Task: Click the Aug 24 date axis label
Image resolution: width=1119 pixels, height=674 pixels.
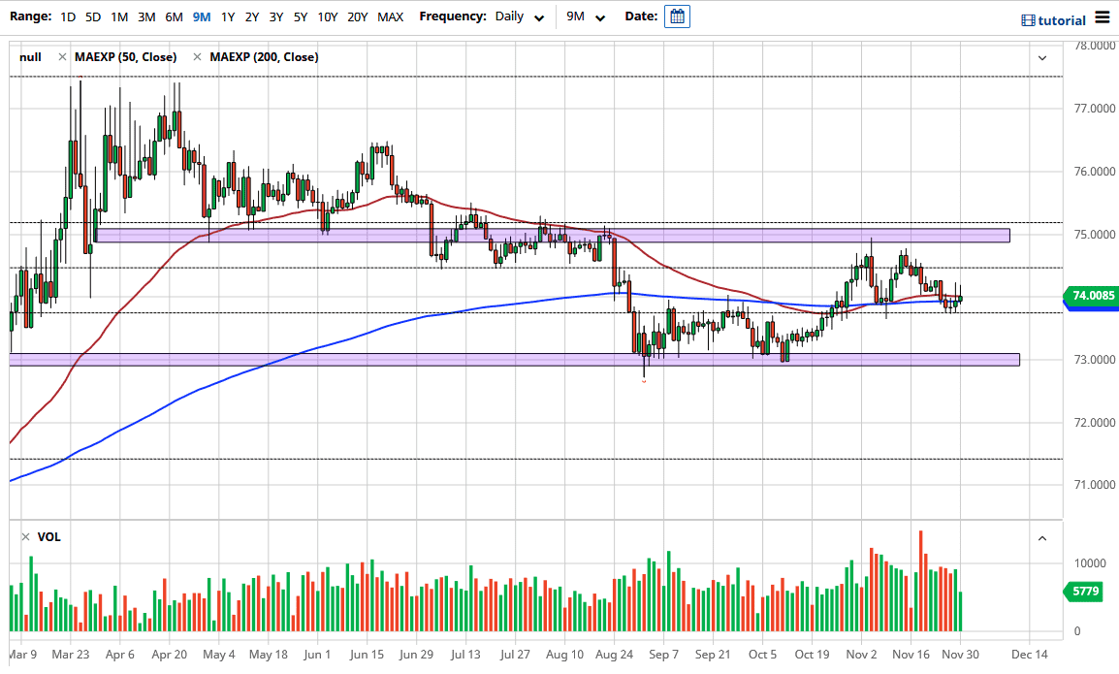Action: tap(614, 654)
